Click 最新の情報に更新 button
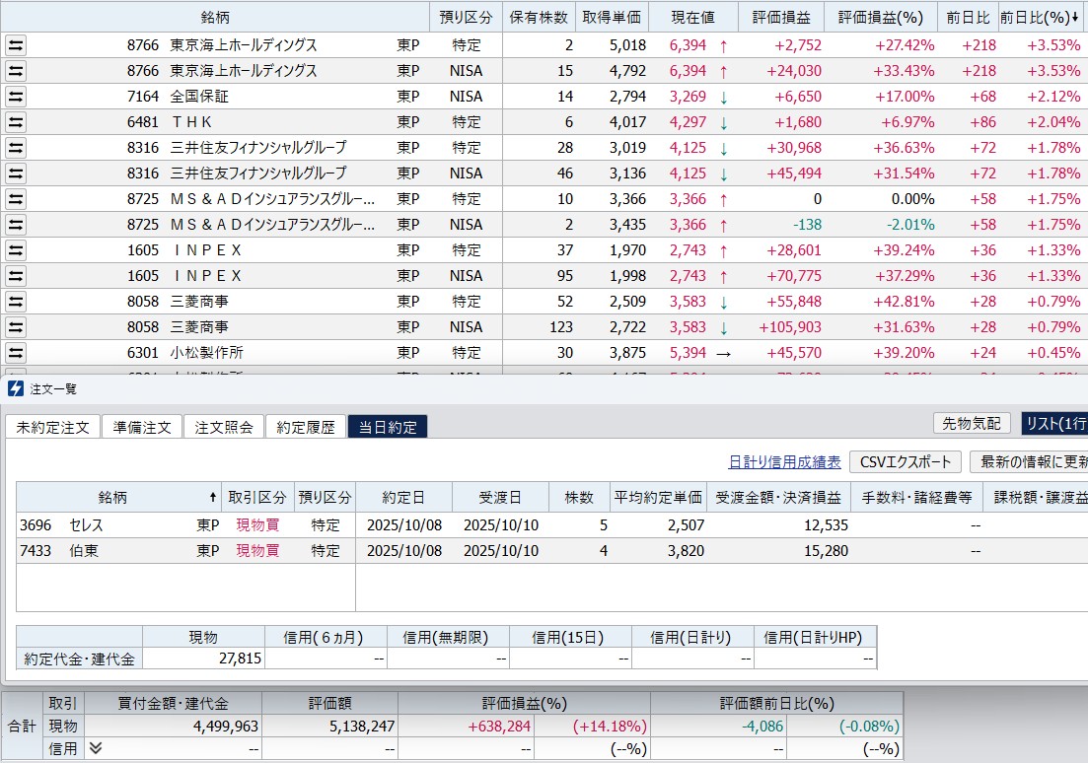Image resolution: width=1088 pixels, height=763 pixels. point(1029,462)
